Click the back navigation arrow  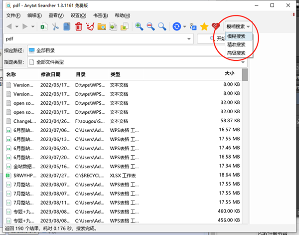tap(9, 26)
